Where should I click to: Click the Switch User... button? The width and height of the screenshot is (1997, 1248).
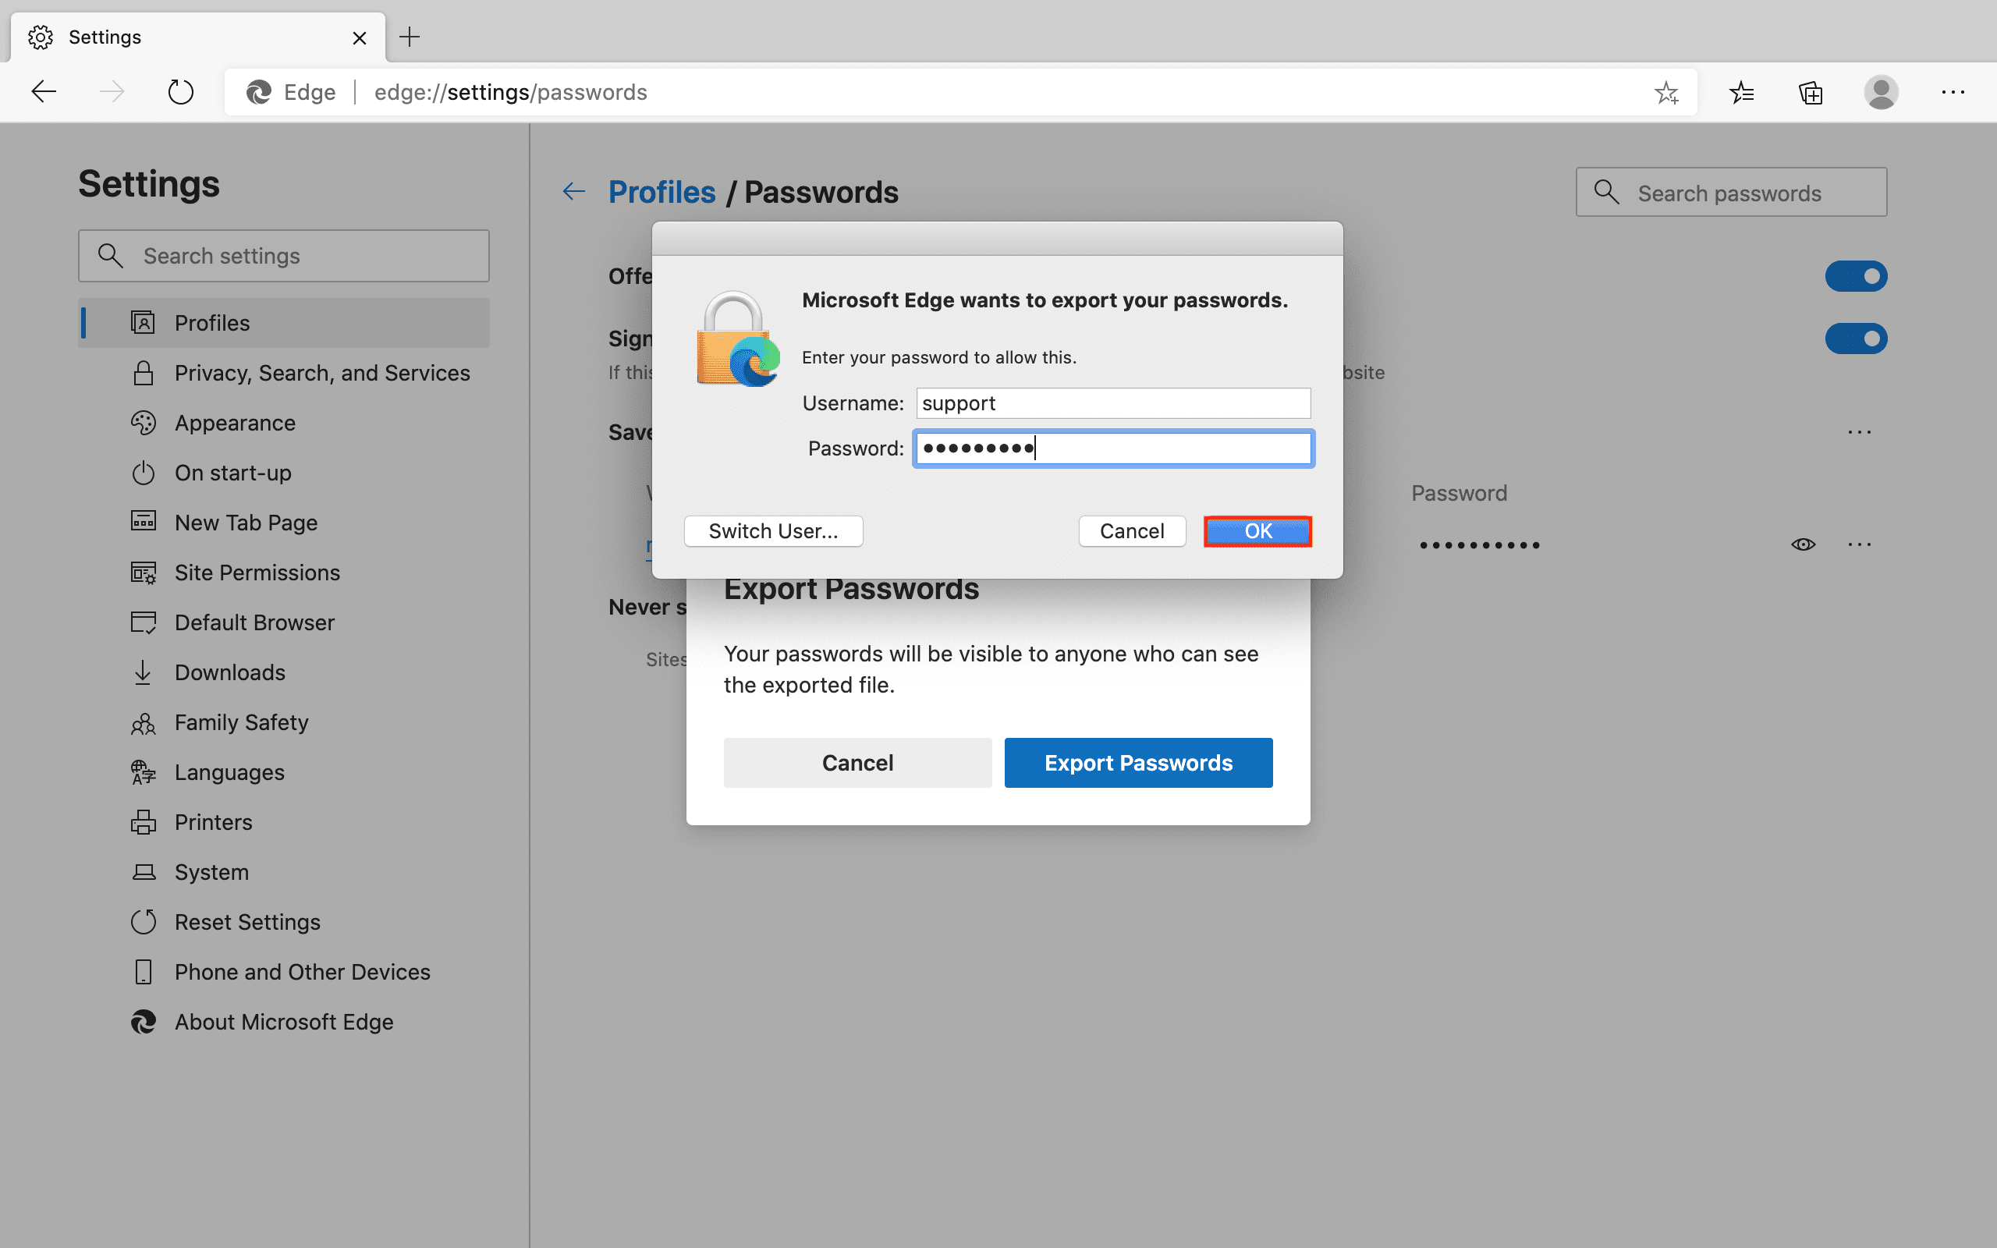[773, 530]
